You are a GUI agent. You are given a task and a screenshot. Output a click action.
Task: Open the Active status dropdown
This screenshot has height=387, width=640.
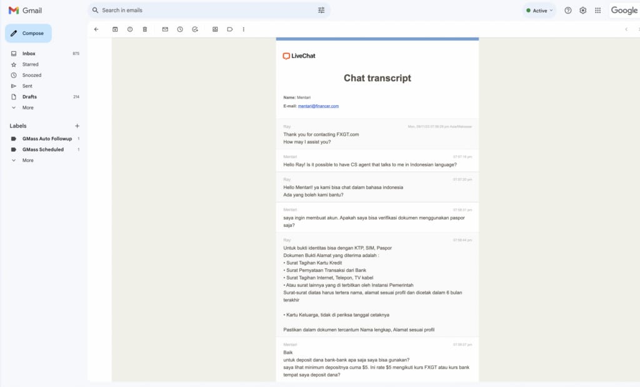pyautogui.click(x=539, y=11)
